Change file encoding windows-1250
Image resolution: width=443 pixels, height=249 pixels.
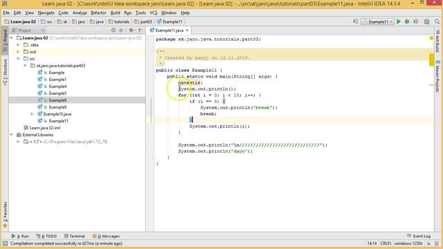(x=408, y=243)
